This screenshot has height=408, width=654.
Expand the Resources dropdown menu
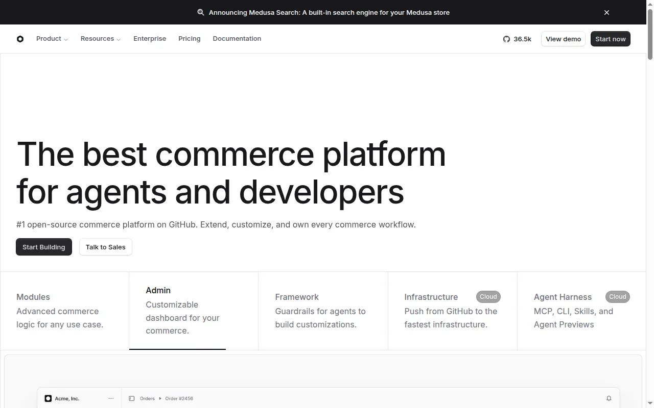[x=101, y=39]
